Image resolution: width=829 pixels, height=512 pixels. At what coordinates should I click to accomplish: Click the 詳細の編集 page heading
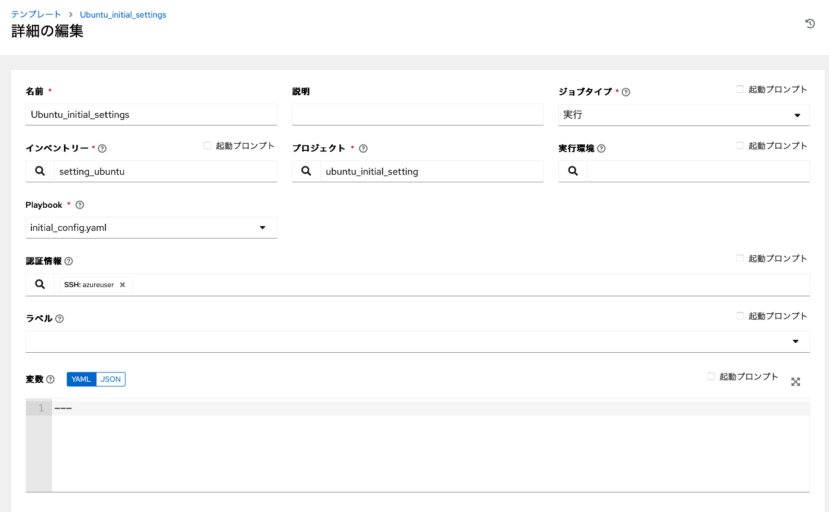[47, 31]
